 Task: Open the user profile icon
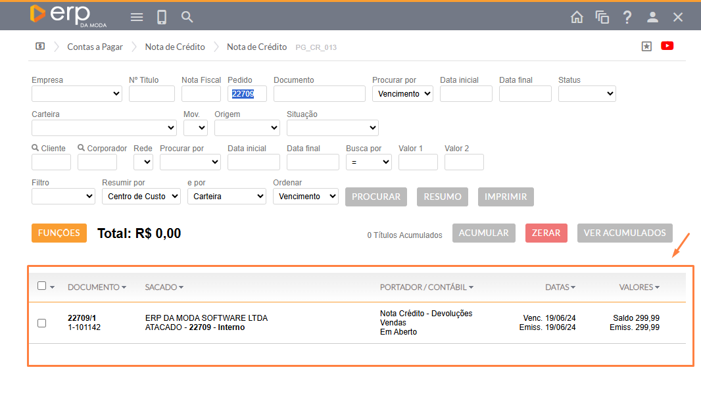click(652, 17)
